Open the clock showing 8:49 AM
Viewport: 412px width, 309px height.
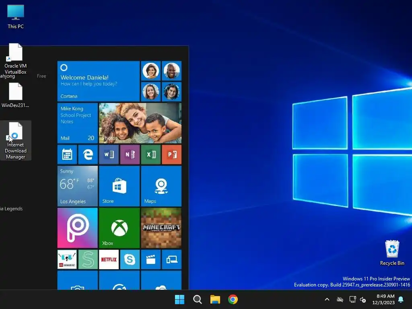383,299
